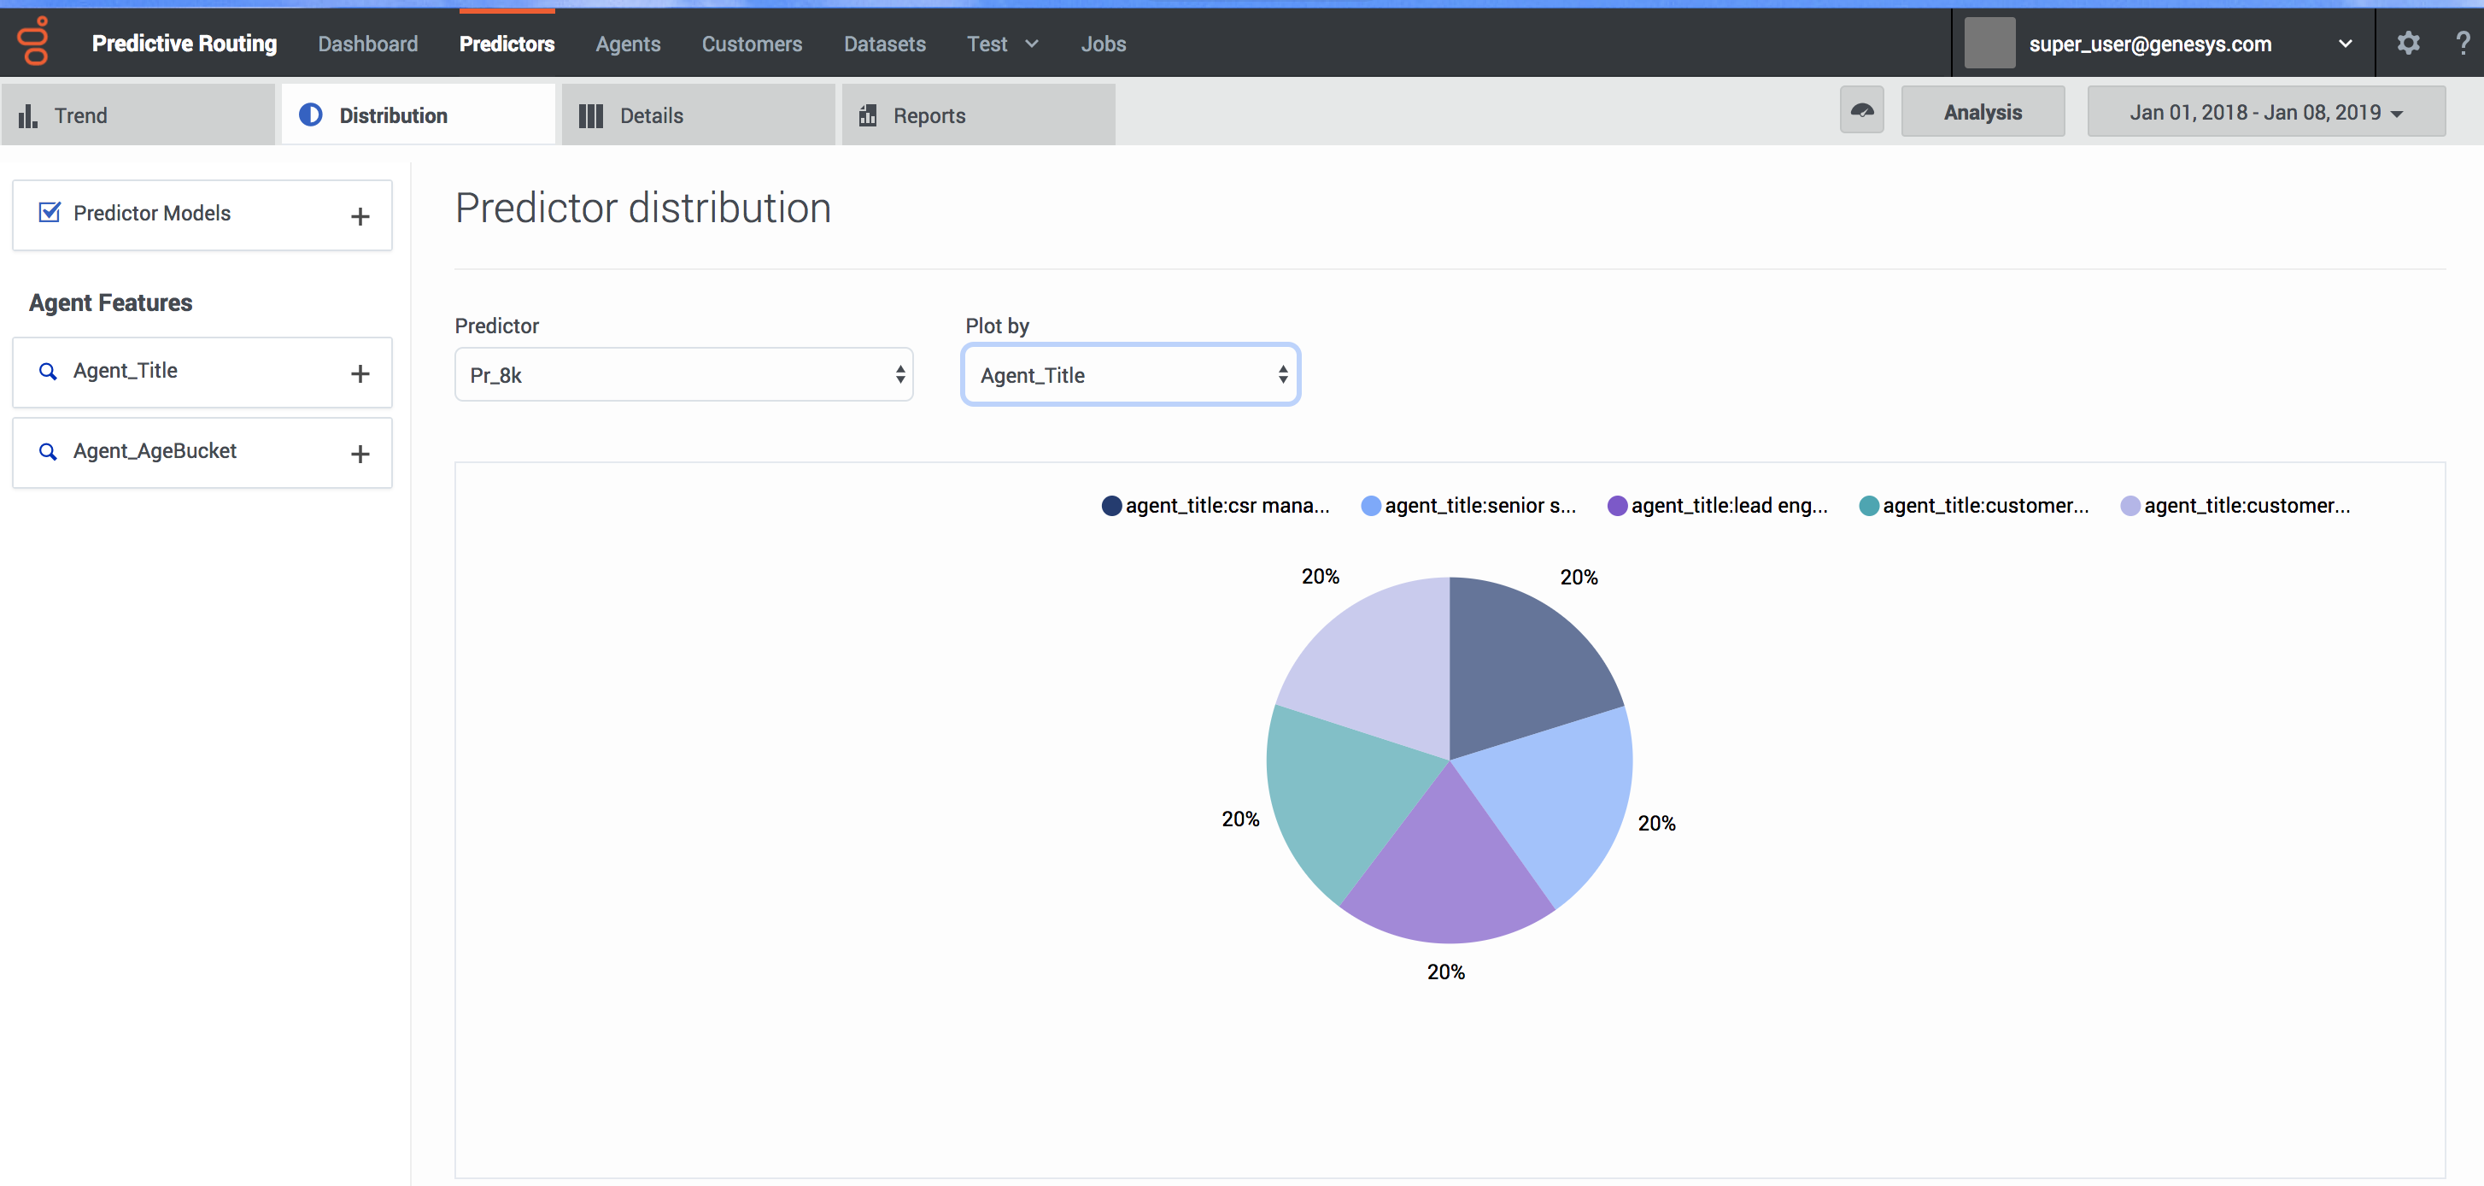Go to the Dashboard menu item

coord(367,44)
